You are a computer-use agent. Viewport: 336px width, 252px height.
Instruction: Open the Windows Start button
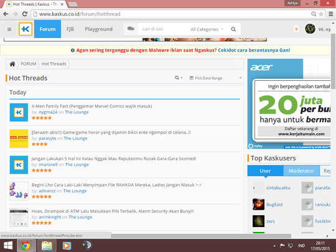pyautogui.click(x=8, y=246)
